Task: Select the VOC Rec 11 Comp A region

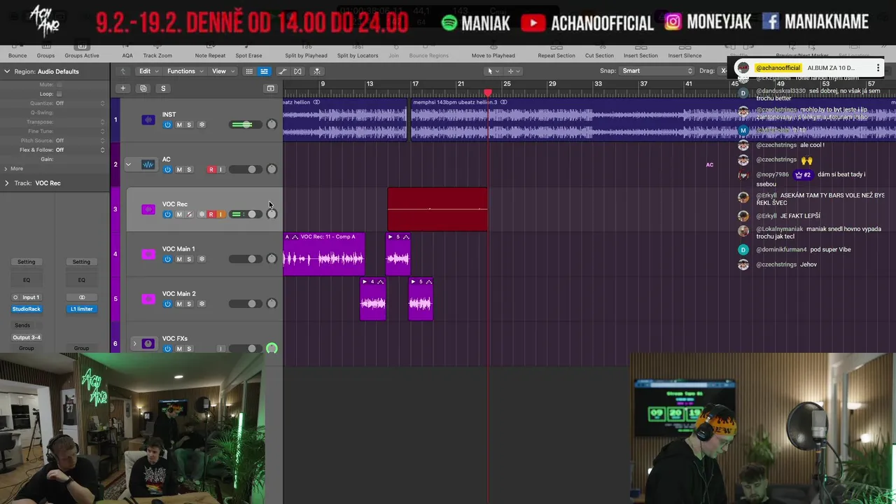Action: coord(323,254)
